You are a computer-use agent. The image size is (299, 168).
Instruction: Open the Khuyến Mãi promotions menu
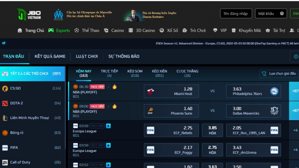pos(246,31)
